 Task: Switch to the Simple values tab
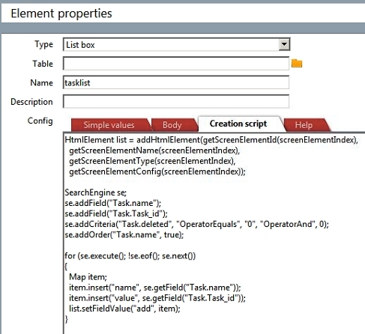pos(109,125)
